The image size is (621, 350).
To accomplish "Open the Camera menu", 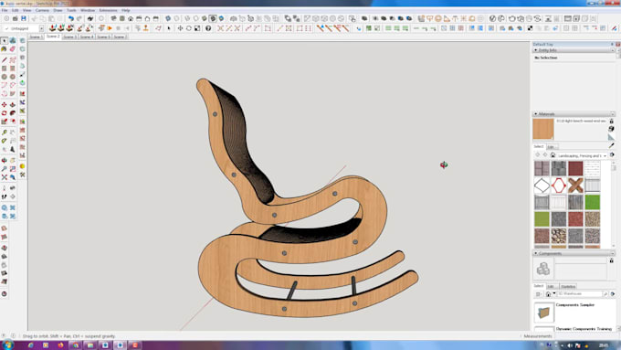I will coord(42,10).
